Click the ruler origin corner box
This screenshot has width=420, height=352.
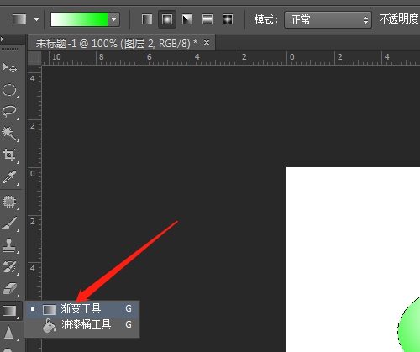[34, 58]
